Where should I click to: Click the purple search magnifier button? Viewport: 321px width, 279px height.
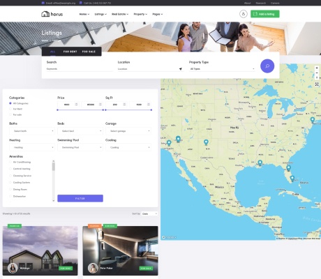point(267,66)
